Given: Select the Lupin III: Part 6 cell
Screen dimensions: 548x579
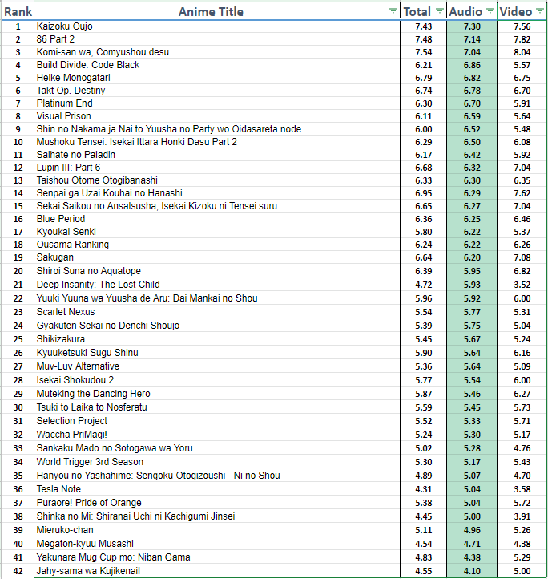Looking at the screenshot, I should coord(217,168).
